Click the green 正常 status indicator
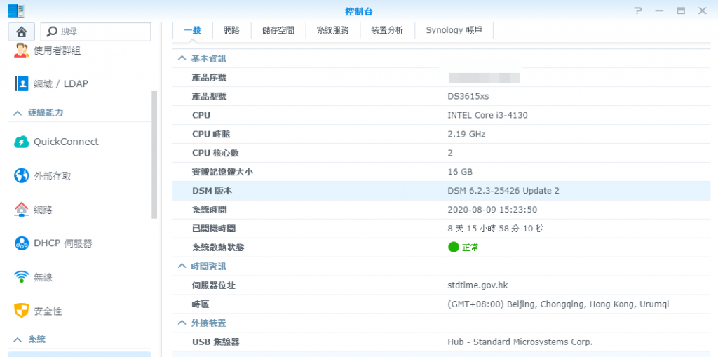This screenshot has width=718, height=357. pyautogui.click(x=463, y=248)
